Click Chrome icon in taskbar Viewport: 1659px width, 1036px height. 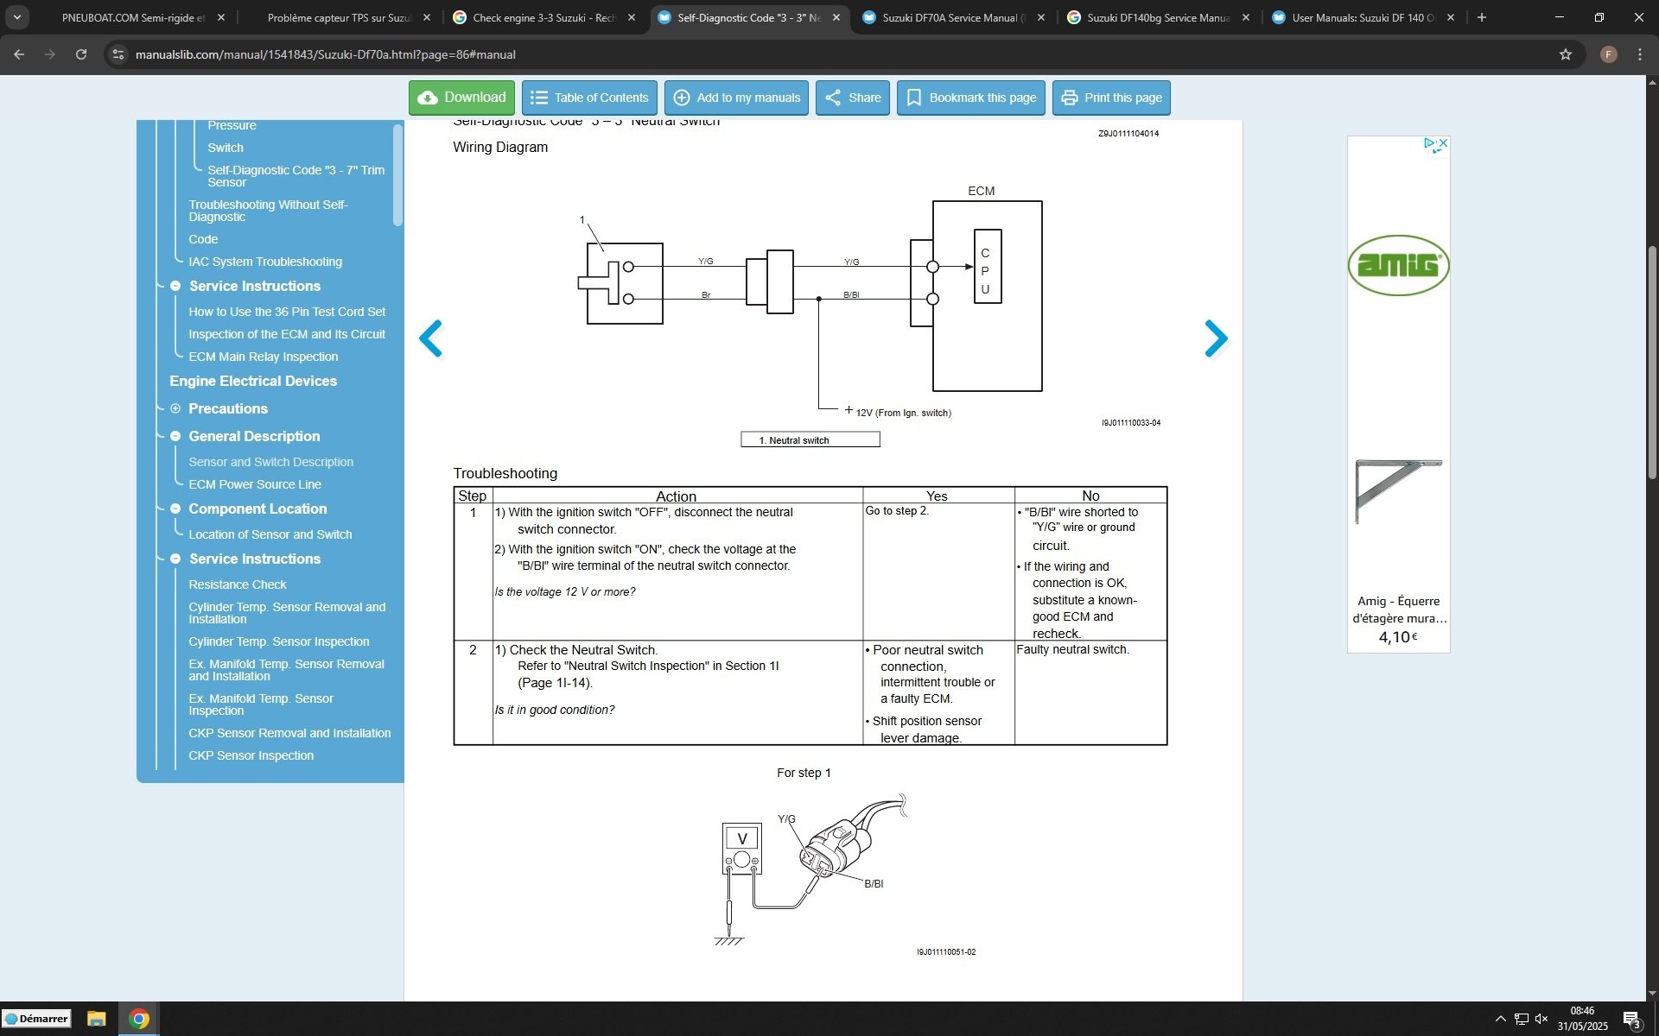(x=139, y=1019)
